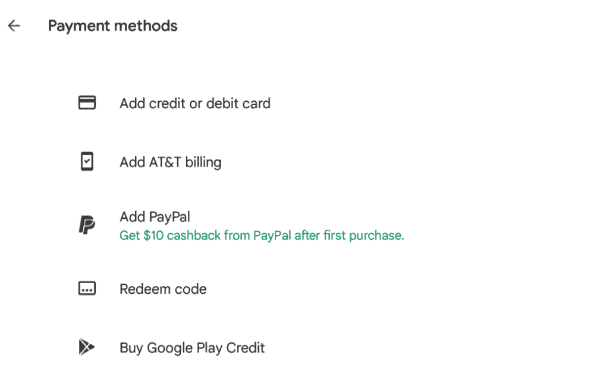This screenshot has width=609, height=380.
Task: Select the "Add PayPal" label
Action: (x=155, y=217)
